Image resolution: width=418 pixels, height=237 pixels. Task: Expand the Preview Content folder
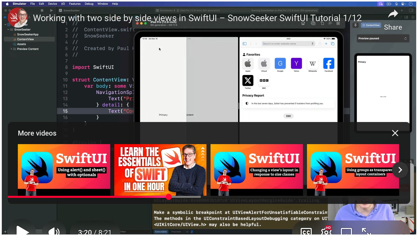[11, 49]
